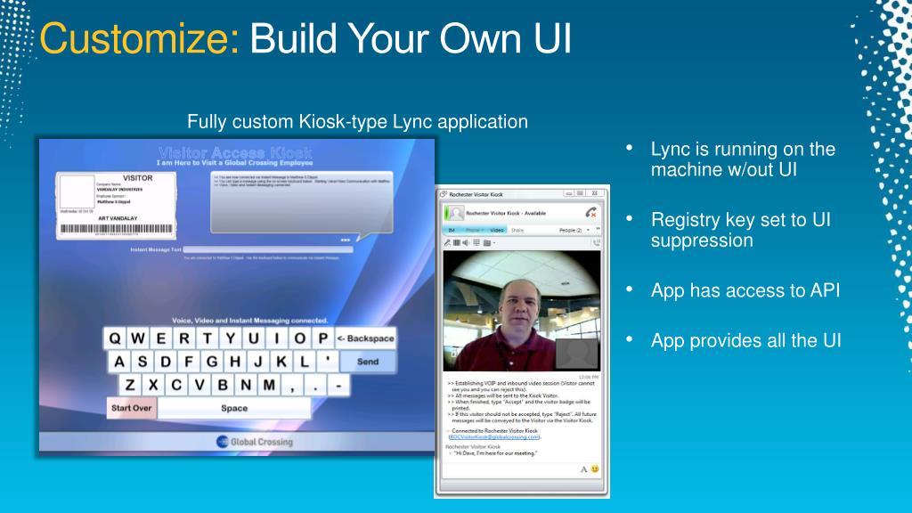This screenshot has height=513, width=912.
Task: Click the Send key on kiosk keyboard
Action: coord(368,362)
